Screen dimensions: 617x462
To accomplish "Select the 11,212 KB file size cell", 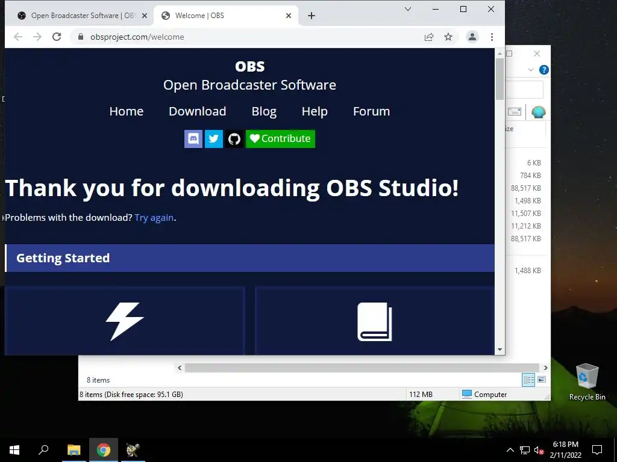I will point(525,226).
